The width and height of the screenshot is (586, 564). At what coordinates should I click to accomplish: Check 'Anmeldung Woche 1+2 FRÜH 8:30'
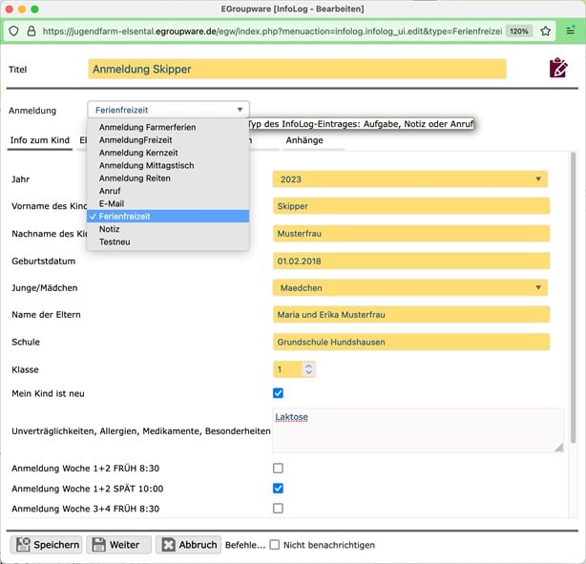(x=278, y=468)
